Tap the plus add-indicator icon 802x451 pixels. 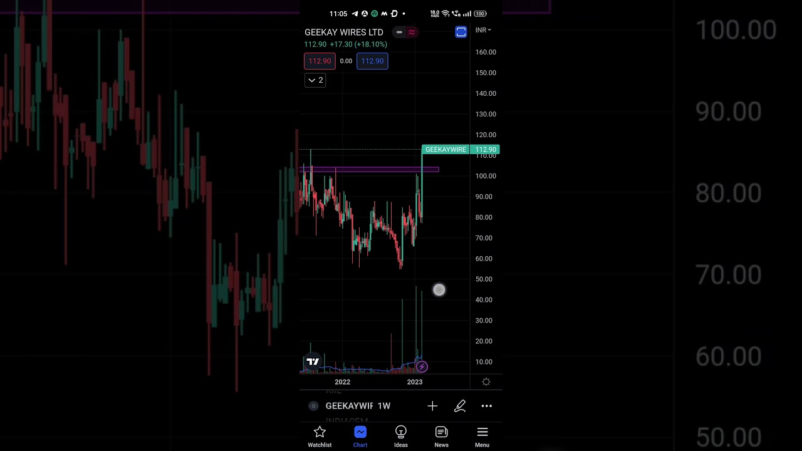pos(432,406)
